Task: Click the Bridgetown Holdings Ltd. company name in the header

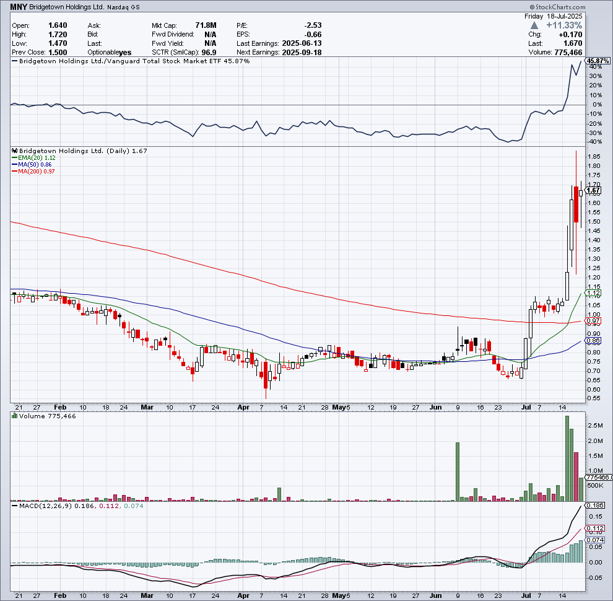Action: tap(67, 7)
